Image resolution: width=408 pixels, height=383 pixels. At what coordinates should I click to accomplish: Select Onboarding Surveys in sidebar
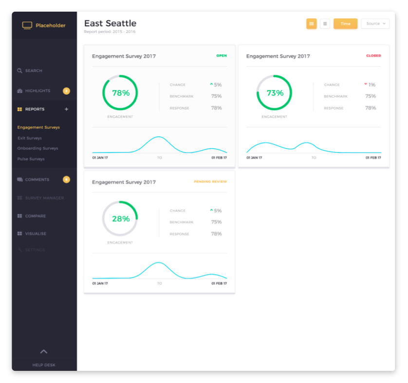click(x=37, y=148)
